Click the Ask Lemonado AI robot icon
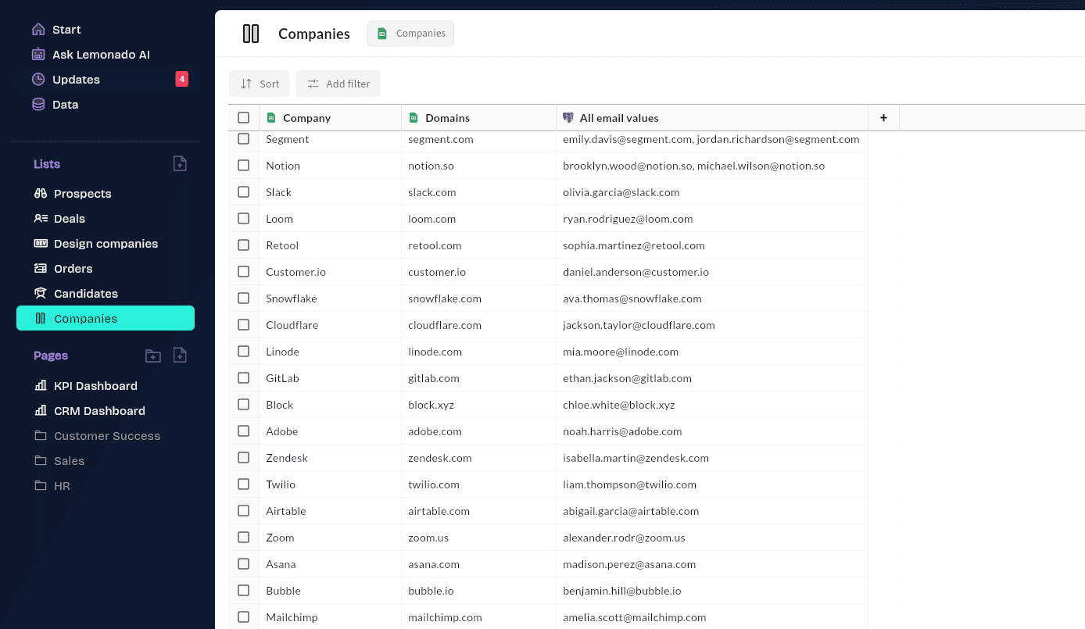1085x629 pixels. 38,55
